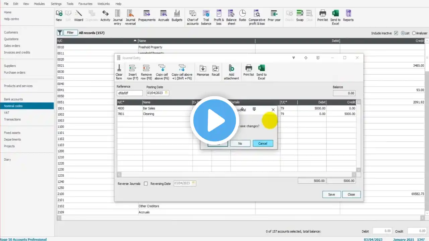Screen dimensions: 429x241
Task: Launch the Balance sheet report
Action: pos(231,17)
